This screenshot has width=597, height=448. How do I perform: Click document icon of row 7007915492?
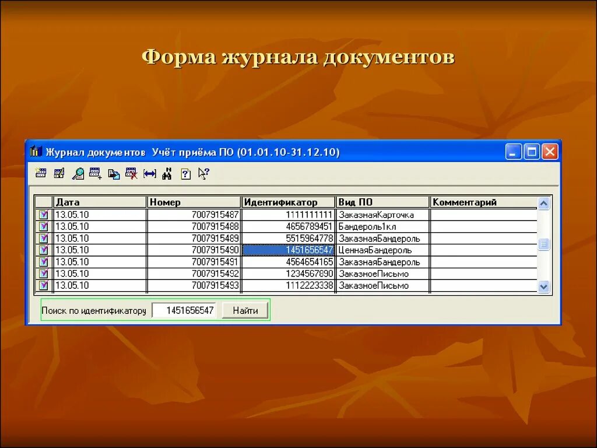click(43, 274)
